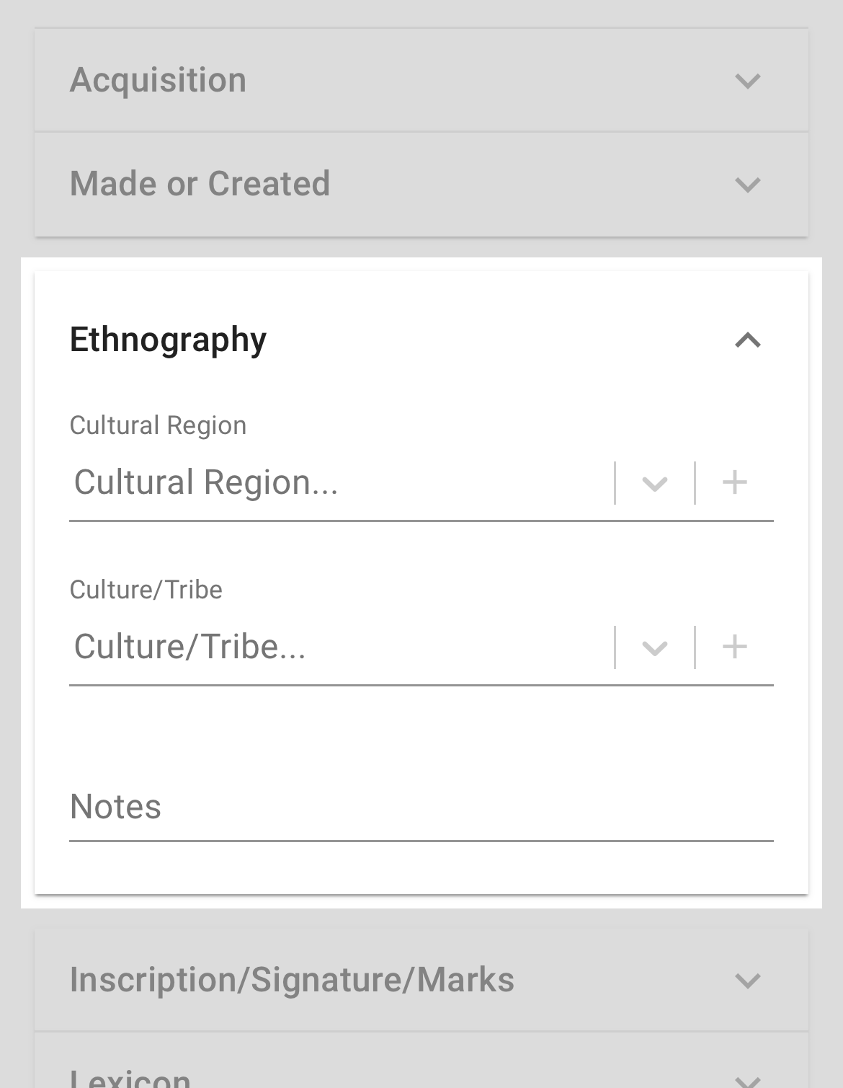843x1088 pixels.
Task: Click the chevron on the Culture/Tribe field
Action: click(x=654, y=647)
